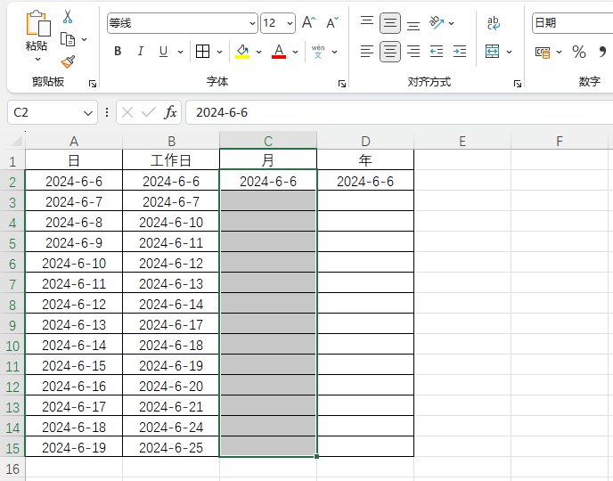Toggle italic formatting

point(141,51)
